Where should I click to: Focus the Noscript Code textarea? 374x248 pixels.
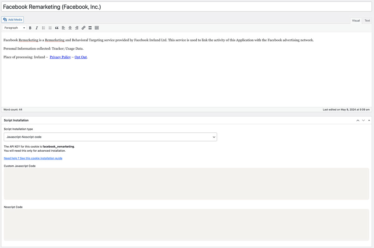point(186,225)
